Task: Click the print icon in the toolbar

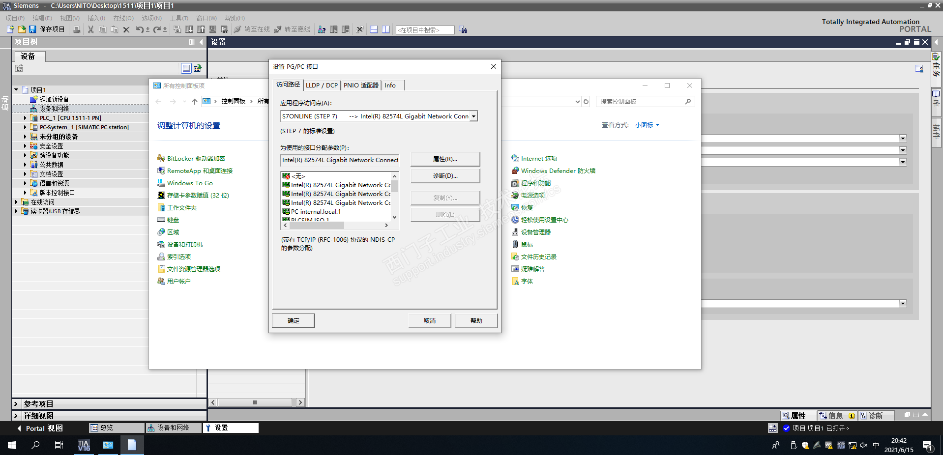Action: (77, 29)
